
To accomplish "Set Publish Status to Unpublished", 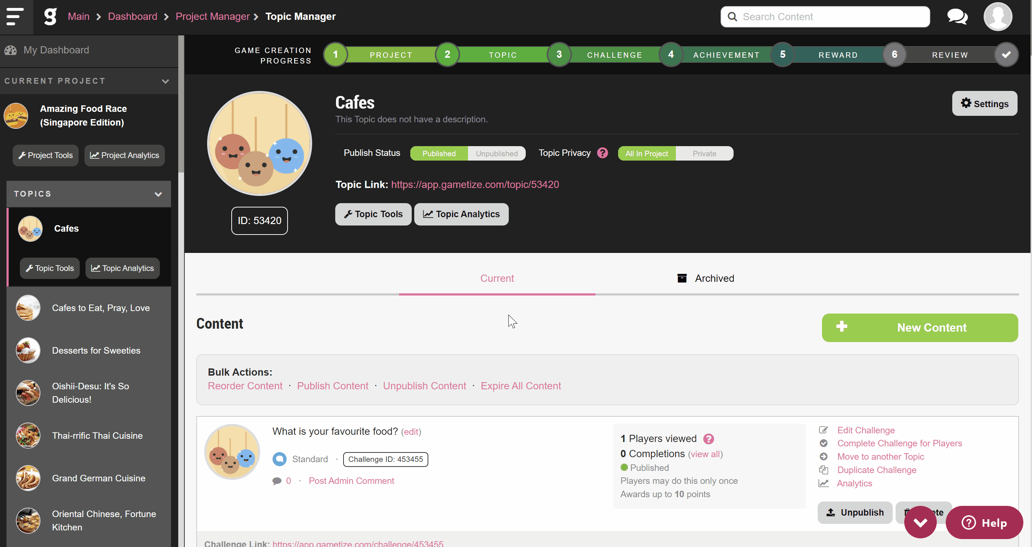I will 497,153.
